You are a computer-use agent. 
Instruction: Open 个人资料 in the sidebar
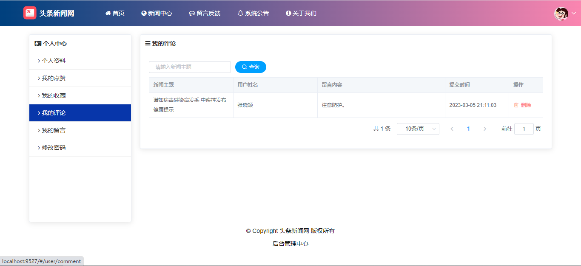click(54, 61)
